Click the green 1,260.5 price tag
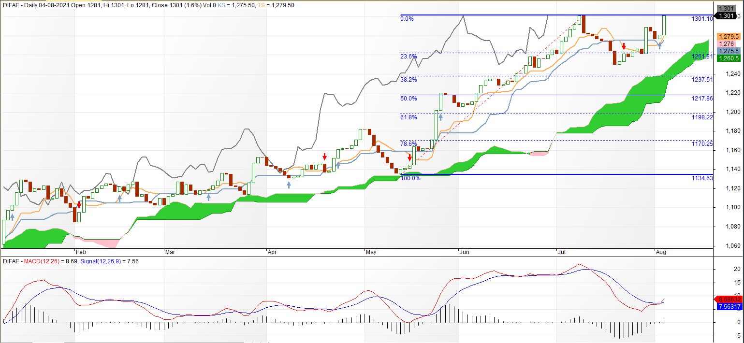Screen dimensions: 744x343 [729, 58]
